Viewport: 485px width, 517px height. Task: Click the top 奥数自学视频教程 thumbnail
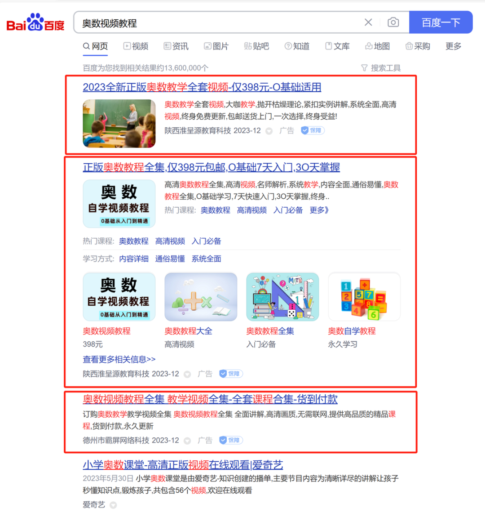point(119,204)
